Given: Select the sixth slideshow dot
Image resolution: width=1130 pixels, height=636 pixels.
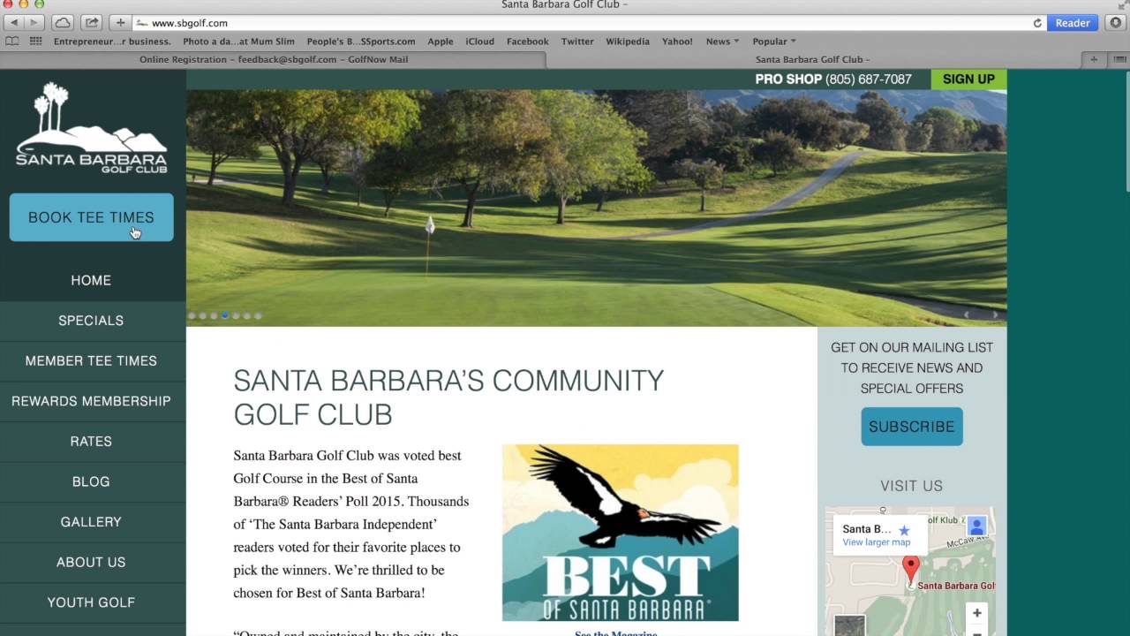Looking at the screenshot, I should tap(247, 315).
